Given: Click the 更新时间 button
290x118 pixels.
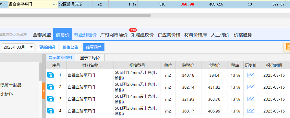Looking at the screenshot, I should tap(47, 47).
